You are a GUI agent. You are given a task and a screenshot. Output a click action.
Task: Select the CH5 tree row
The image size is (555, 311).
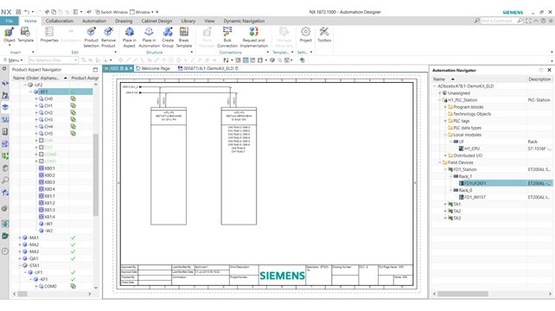(48, 133)
